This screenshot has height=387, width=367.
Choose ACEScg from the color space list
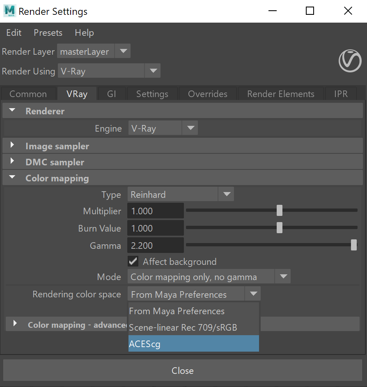coord(194,343)
